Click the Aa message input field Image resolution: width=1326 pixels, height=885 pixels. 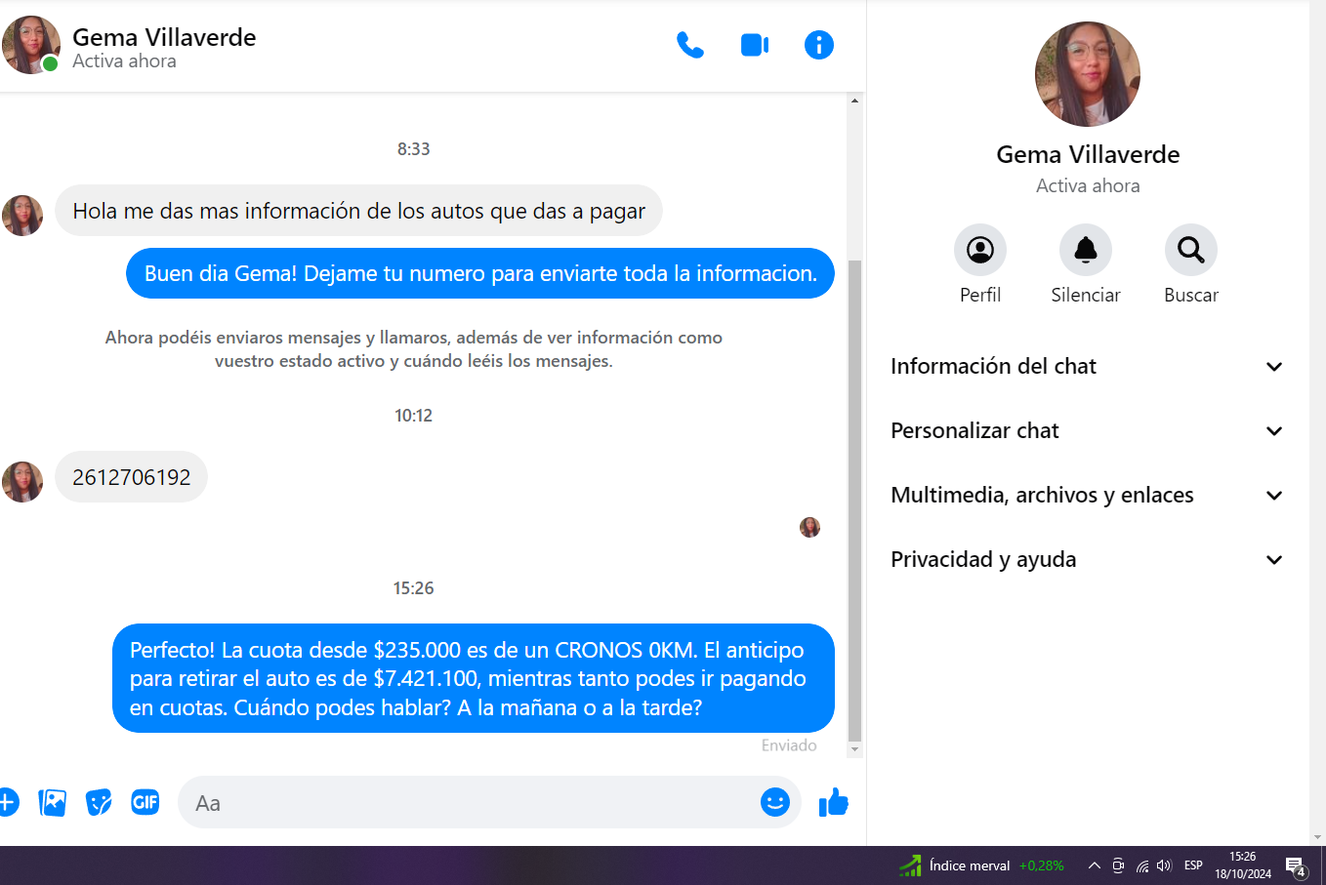(x=469, y=803)
